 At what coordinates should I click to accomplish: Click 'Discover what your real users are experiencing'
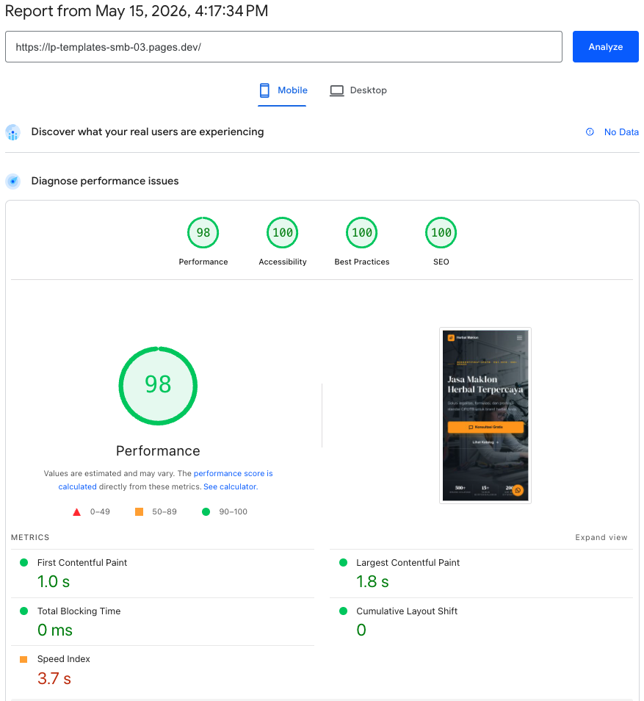click(x=148, y=132)
